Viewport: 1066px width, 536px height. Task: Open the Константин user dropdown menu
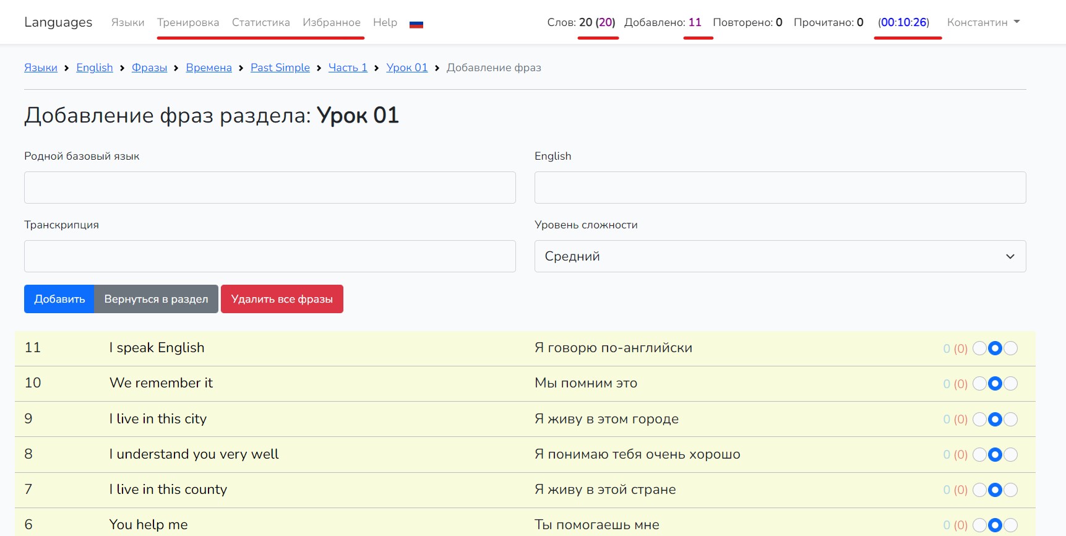point(982,22)
